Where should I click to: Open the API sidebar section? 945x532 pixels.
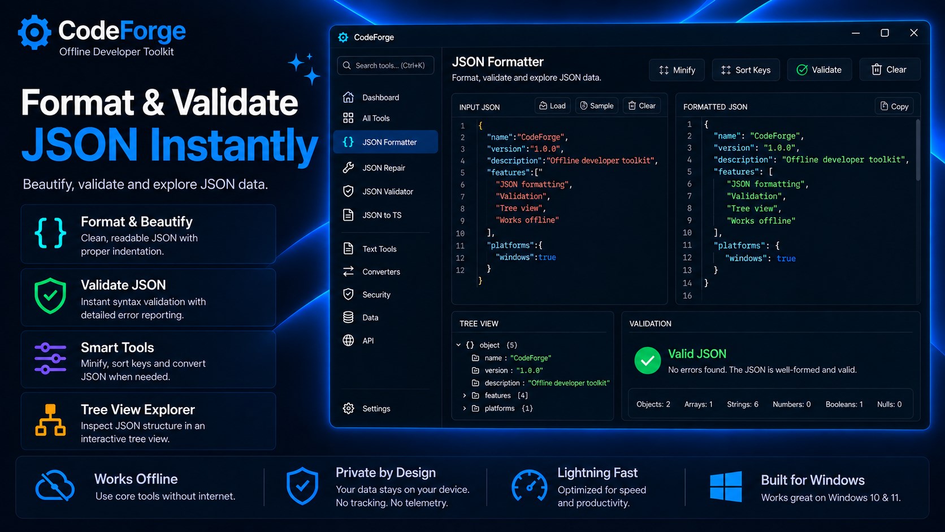tap(385, 340)
